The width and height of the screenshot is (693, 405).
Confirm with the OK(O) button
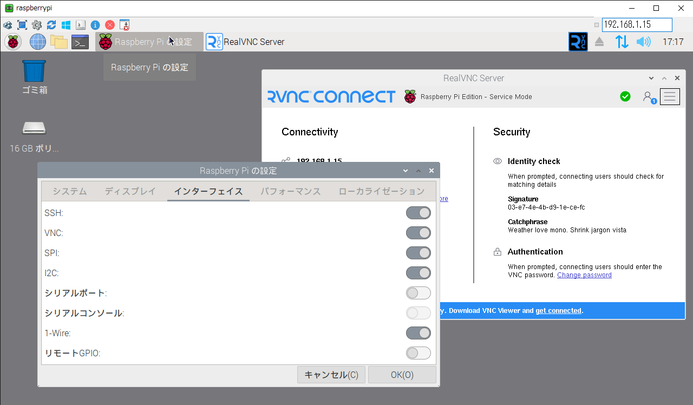(x=402, y=375)
